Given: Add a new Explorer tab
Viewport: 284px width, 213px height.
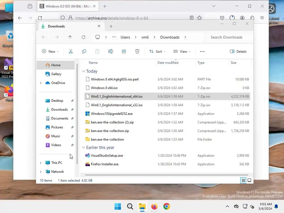Looking at the screenshot, I should (111, 26).
